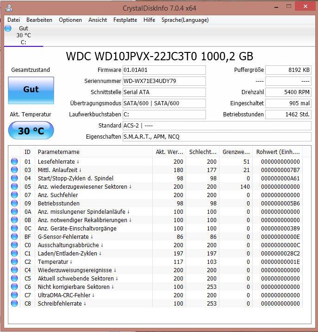Click status icon of Laden/Entladen-Zyklen row

pos(14,253)
